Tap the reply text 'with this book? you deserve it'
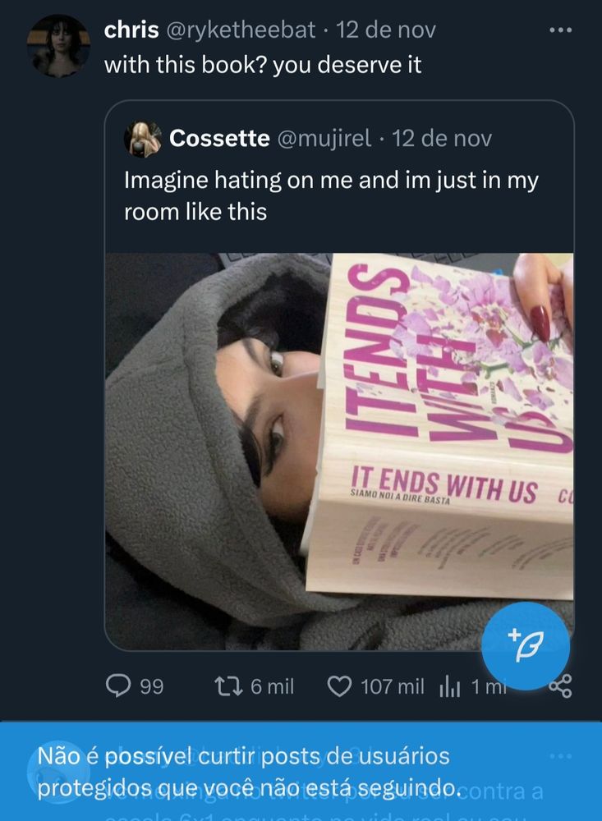602x821 pixels. [x=263, y=65]
